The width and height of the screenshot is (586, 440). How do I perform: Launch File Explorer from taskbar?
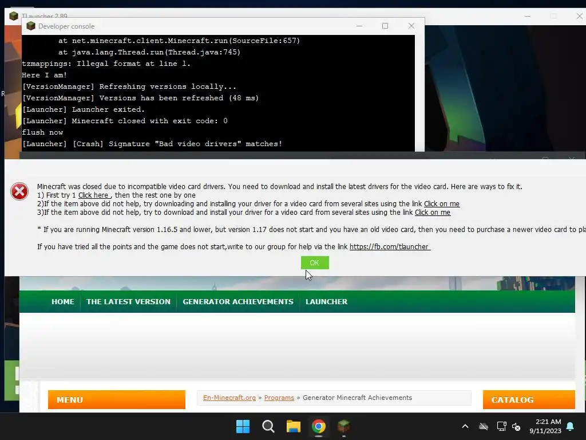(x=294, y=426)
